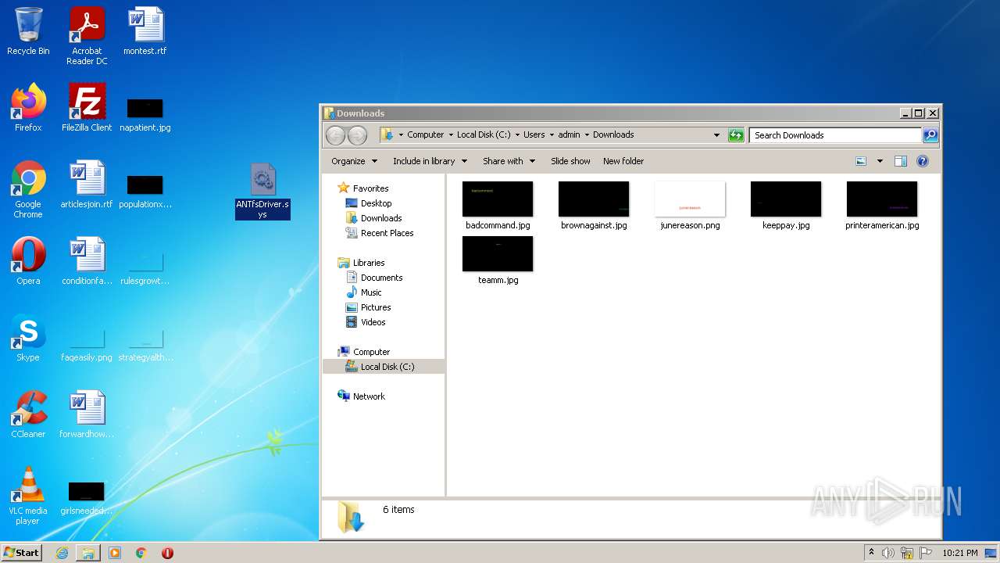The width and height of the screenshot is (1000, 563).
Task: Open the Recycle Bin desktop icon
Action: tap(28, 31)
